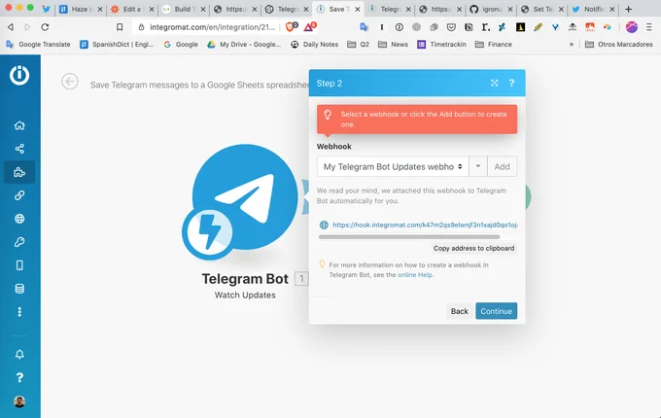Click the hook.integromat.com webhook URL

425,225
